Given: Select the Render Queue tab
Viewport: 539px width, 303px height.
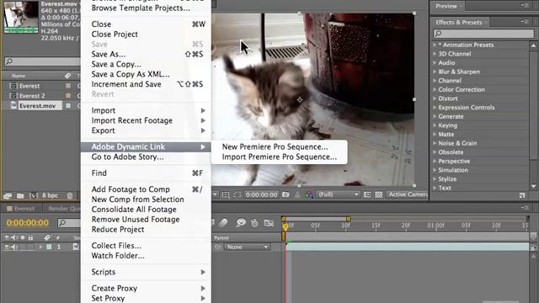Looking at the screenshot, I should pos(64,209).
